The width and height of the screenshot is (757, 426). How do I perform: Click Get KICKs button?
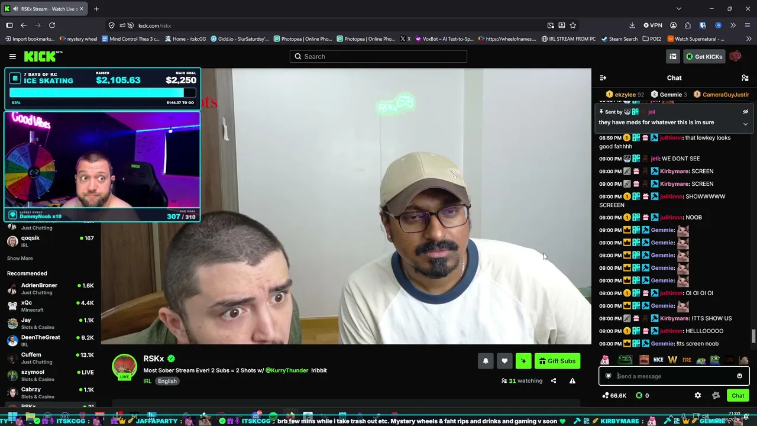tap(704, 56)
